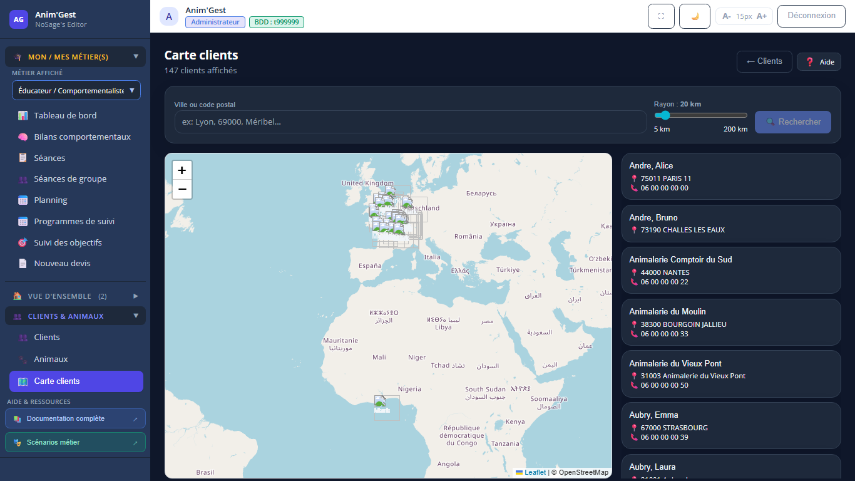Select Animalerie du Moulin card
Screen dimensions: 855x481
731,323
